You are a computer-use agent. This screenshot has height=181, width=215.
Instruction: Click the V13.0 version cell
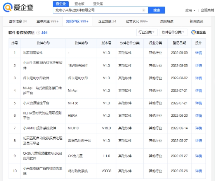click(x=106, y=128)
